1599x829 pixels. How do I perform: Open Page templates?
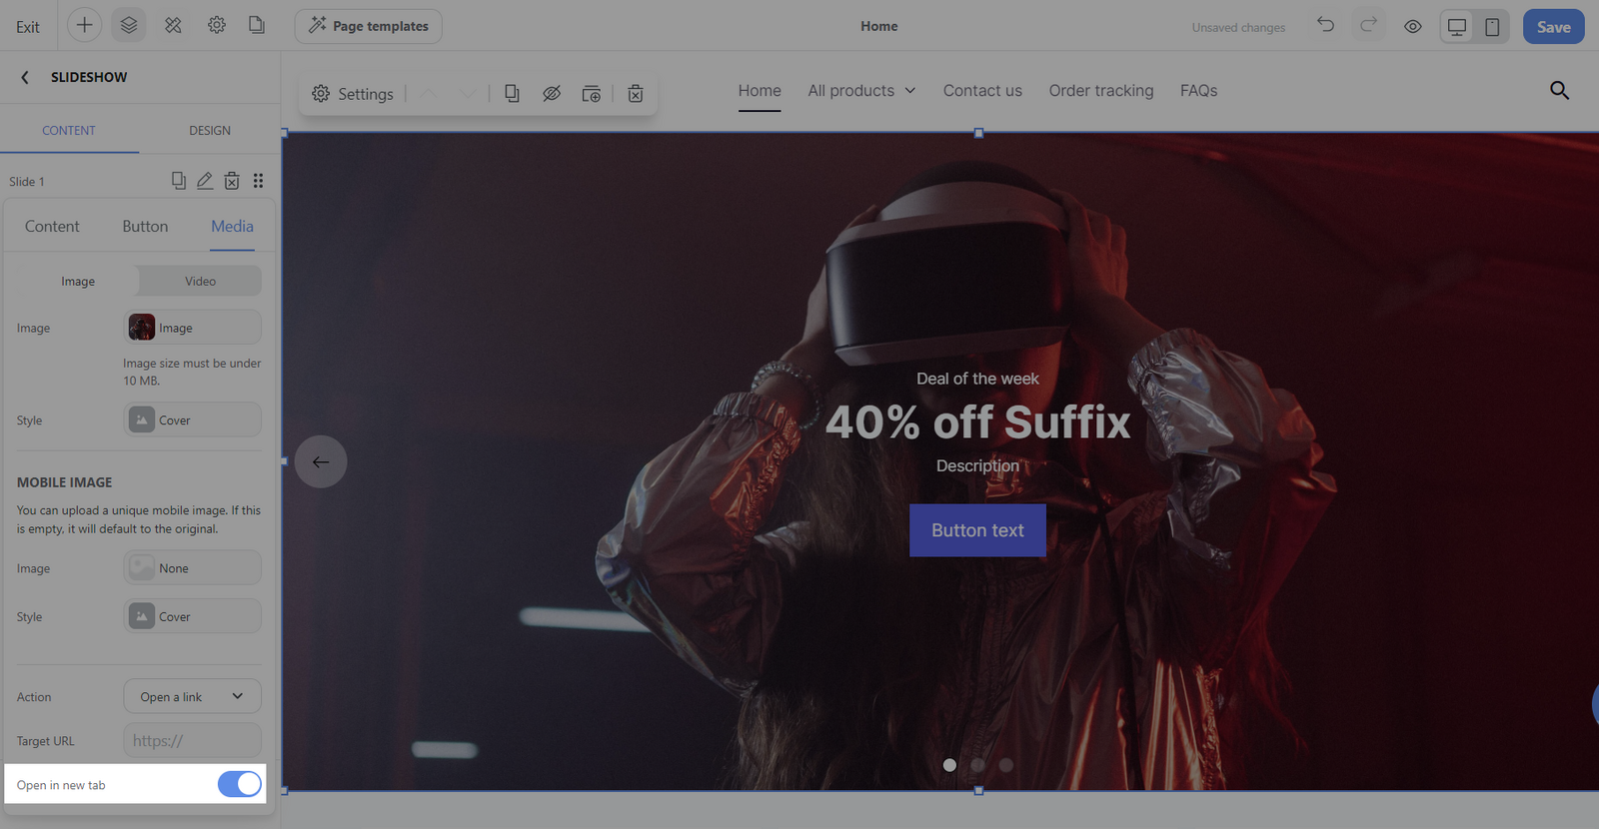369,26
